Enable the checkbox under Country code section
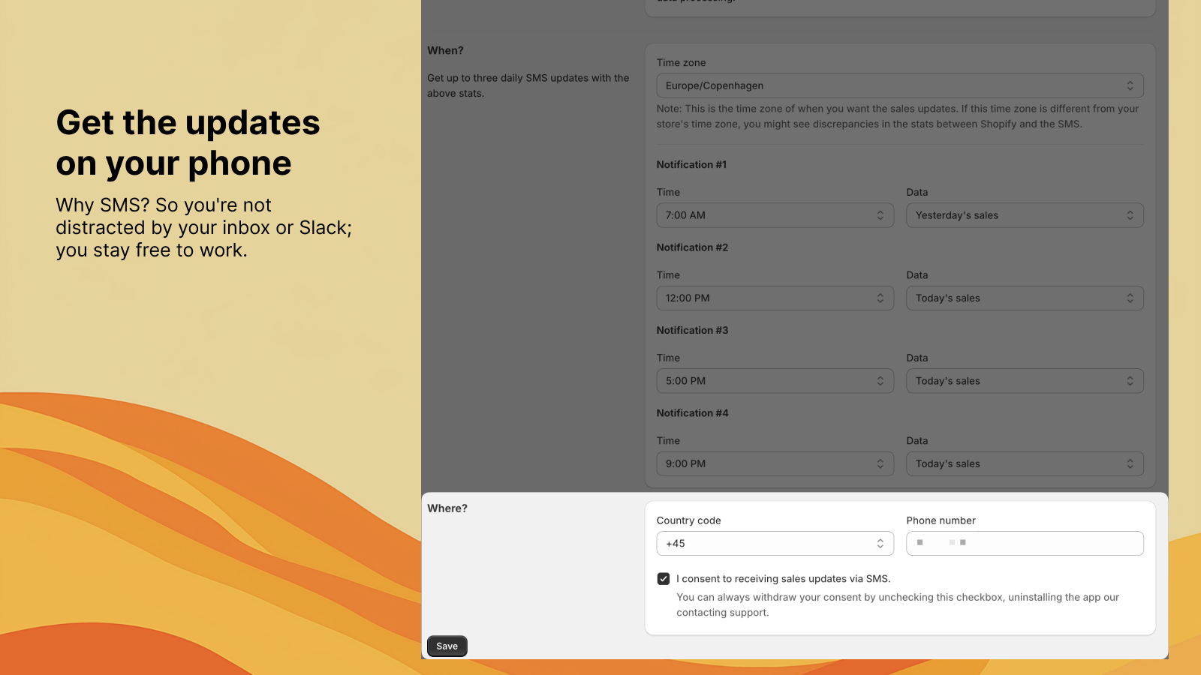 [664, 578]
